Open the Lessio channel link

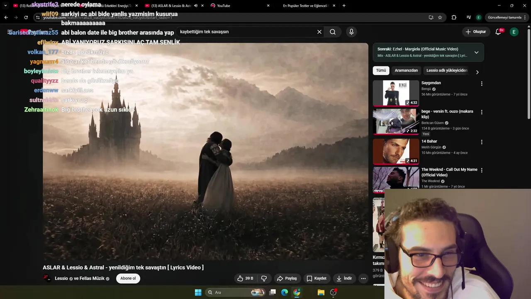(x=61, y=278)
